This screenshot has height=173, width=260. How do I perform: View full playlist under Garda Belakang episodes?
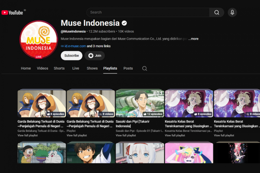pyautogui.click(x=28, y=135)
